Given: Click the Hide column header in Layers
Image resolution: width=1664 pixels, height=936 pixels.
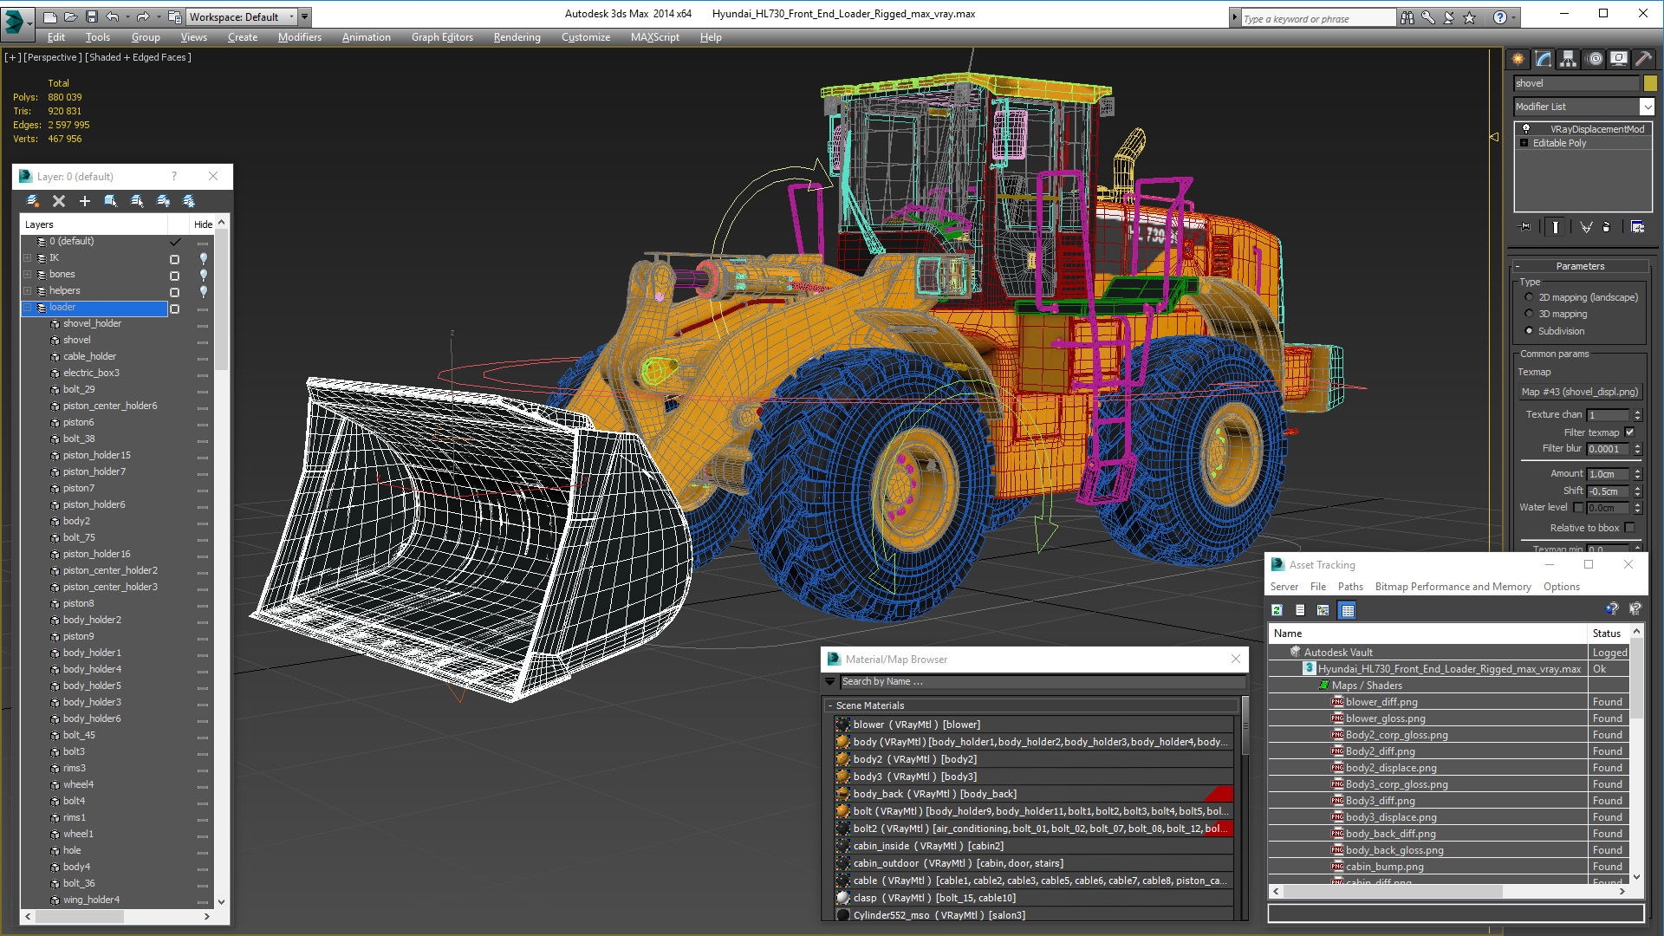Looking at the screenshot, I should pos(203,224).
